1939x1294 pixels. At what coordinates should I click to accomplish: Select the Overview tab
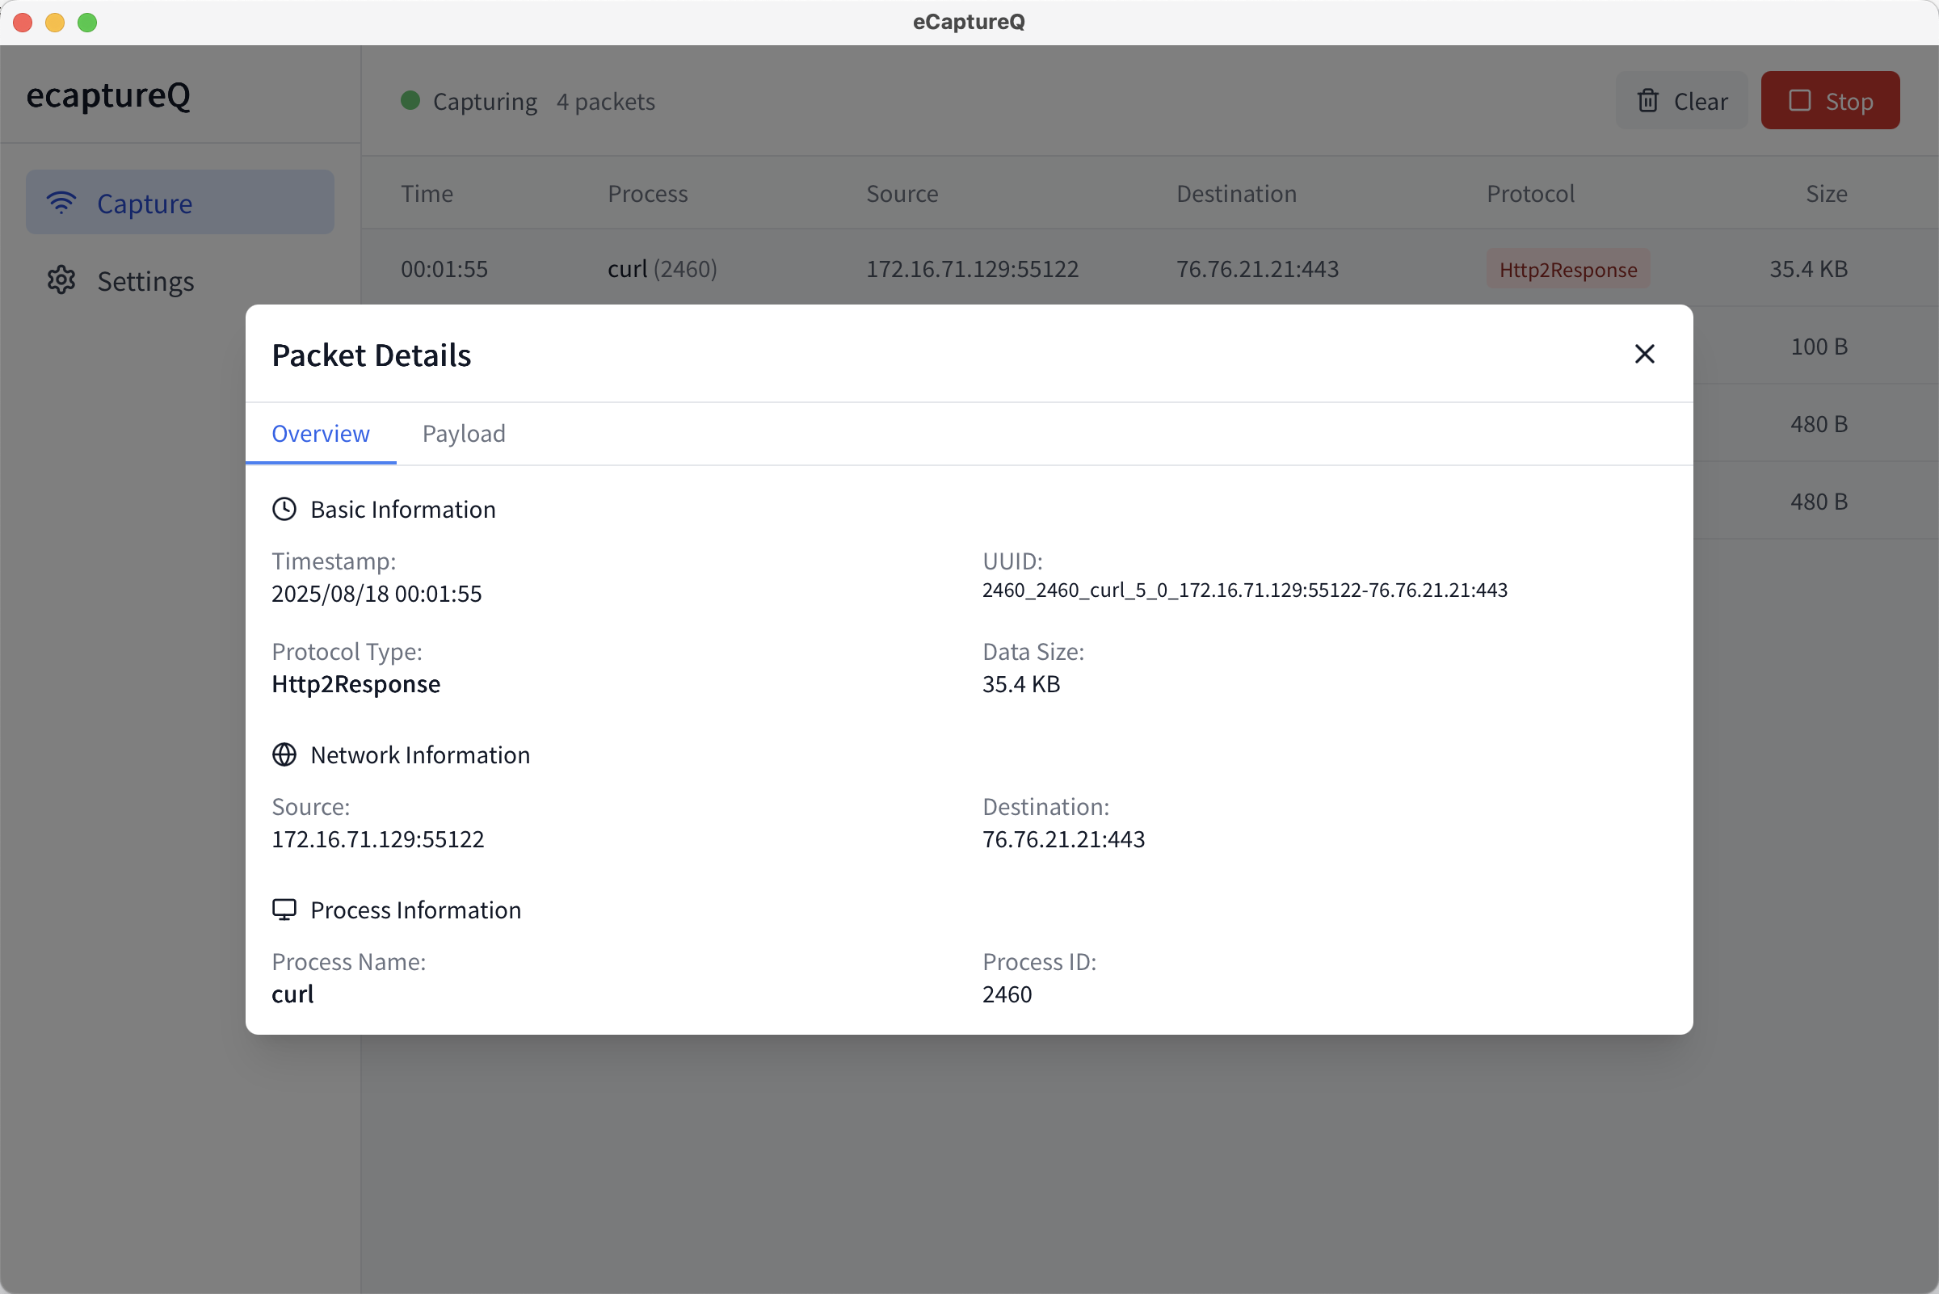pos(320,434)
